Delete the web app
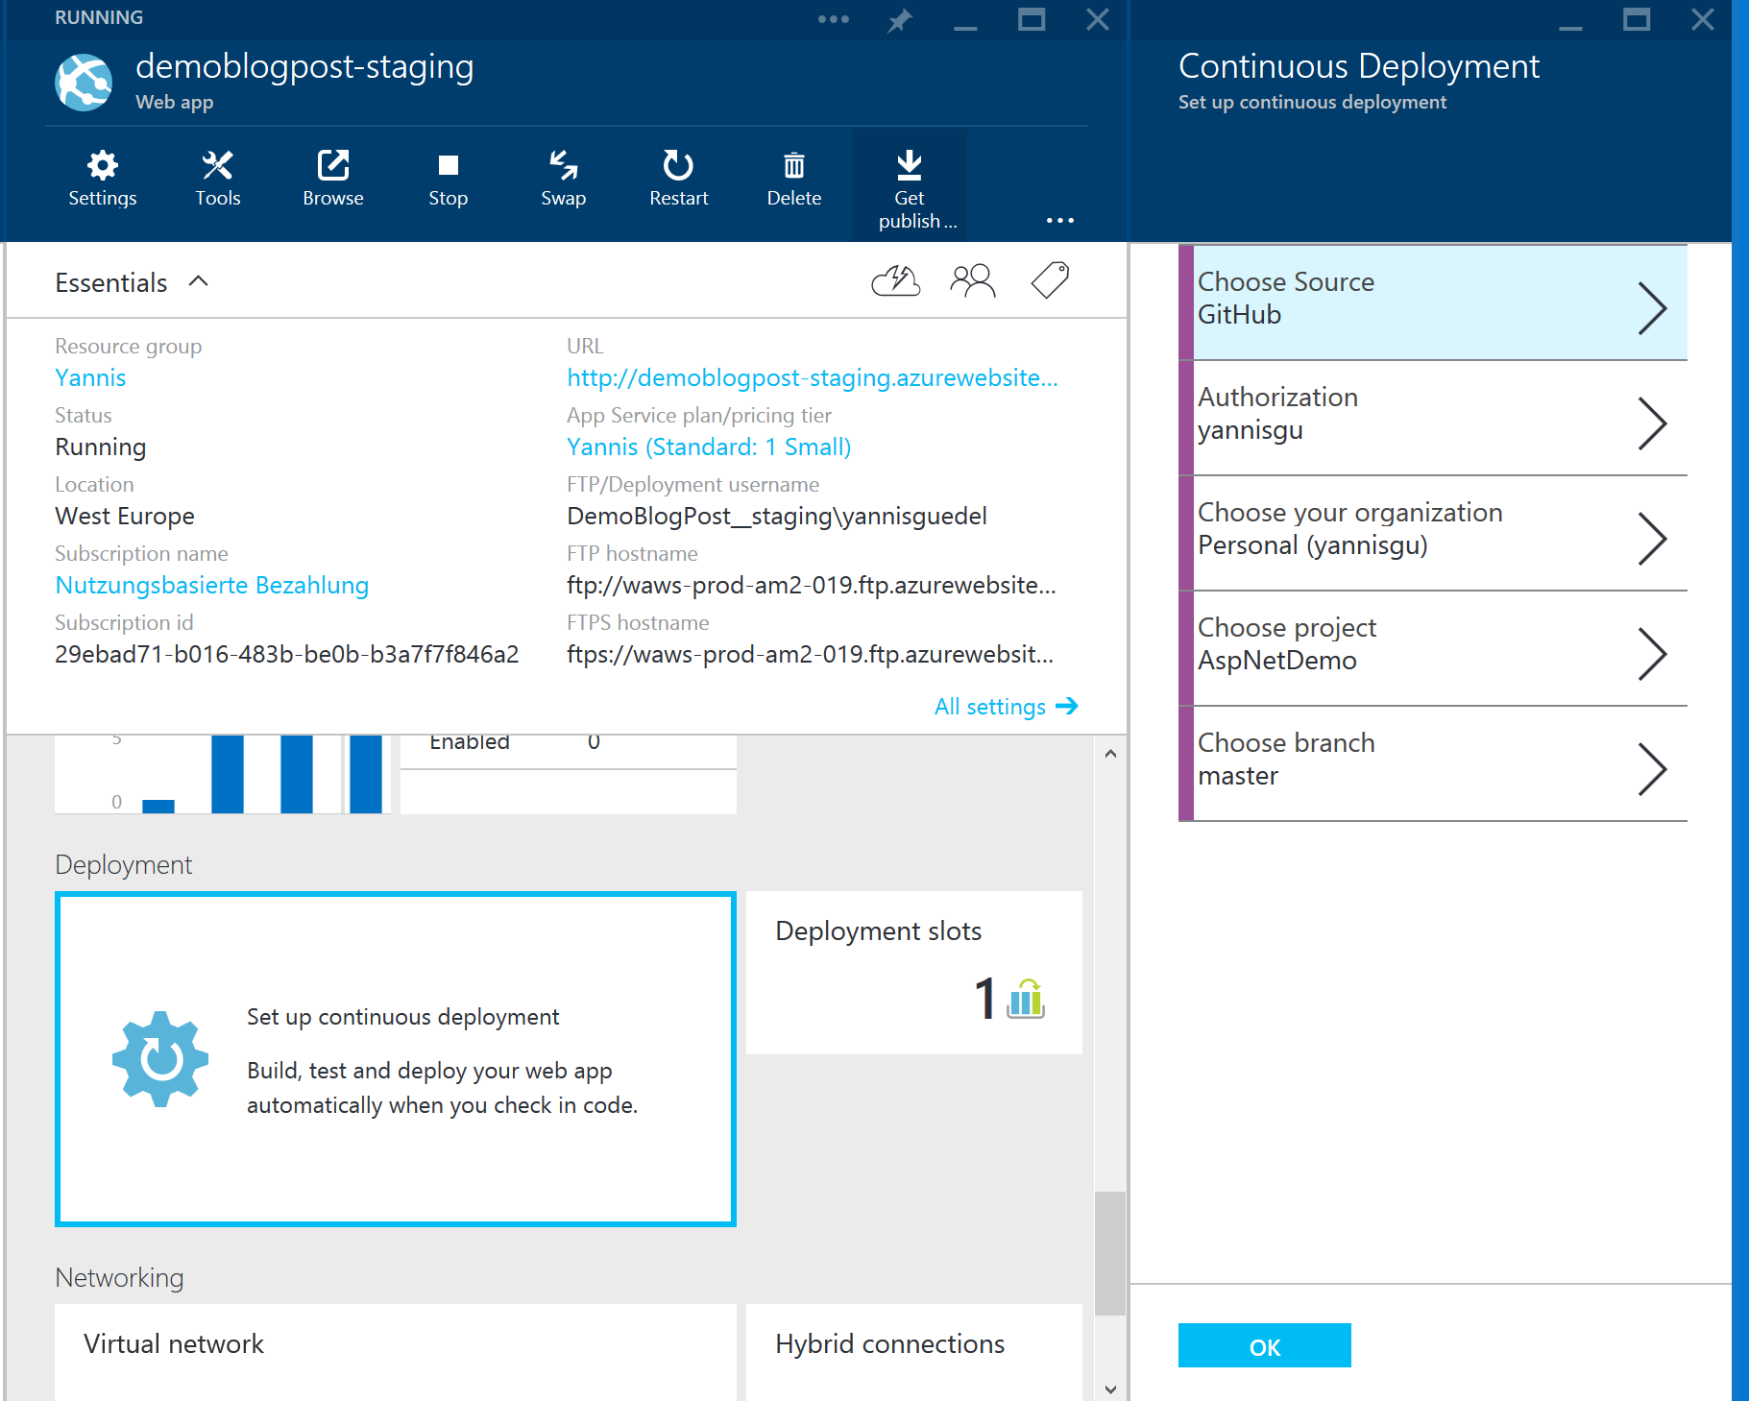This screenshot has width=1749, height=1401. tap(793, 179)
